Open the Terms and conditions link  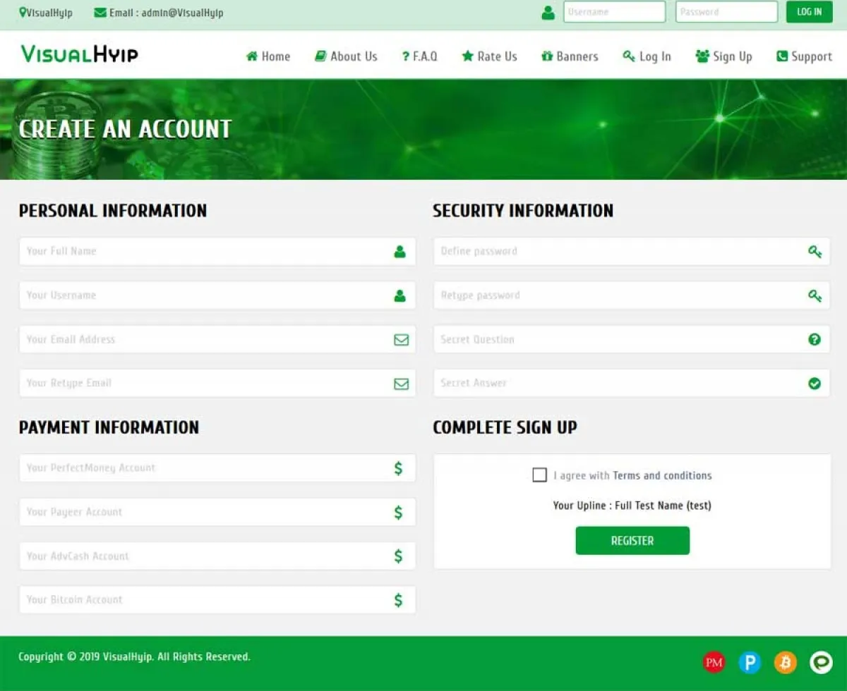tap(662, 475)
